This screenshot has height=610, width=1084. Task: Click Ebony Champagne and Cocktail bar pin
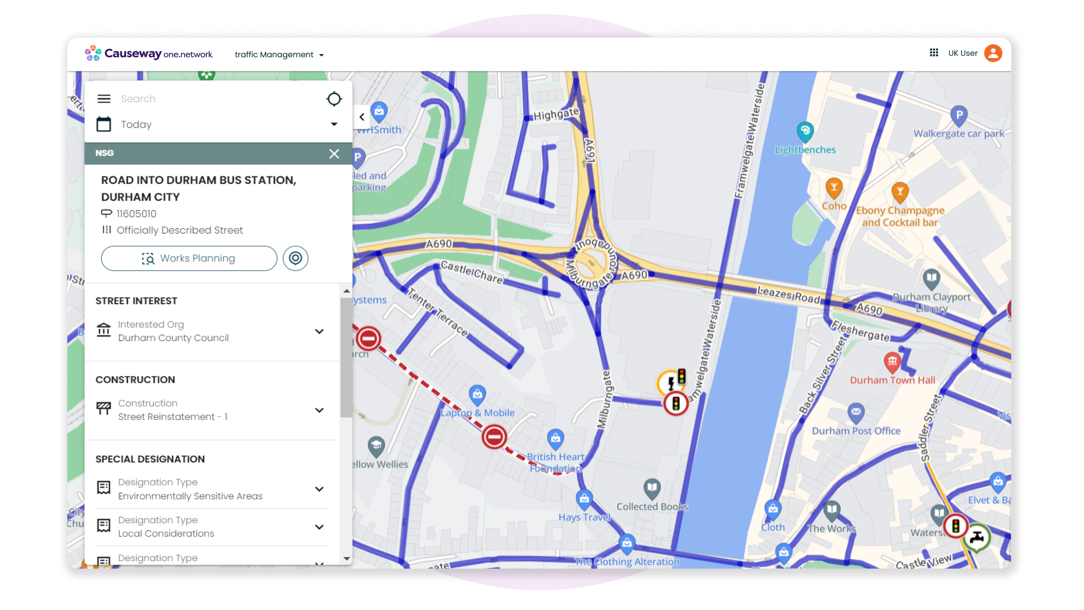[x=900, y=193]
